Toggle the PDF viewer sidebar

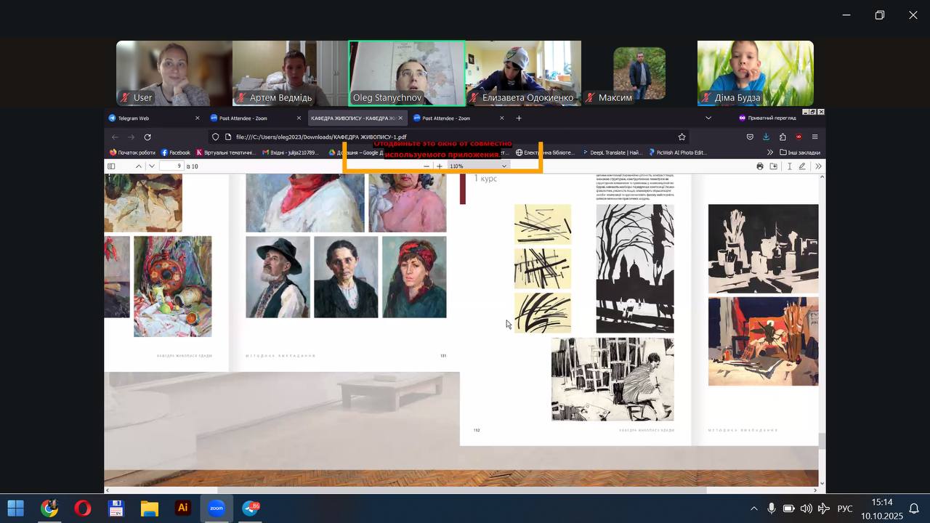(111, 166)
